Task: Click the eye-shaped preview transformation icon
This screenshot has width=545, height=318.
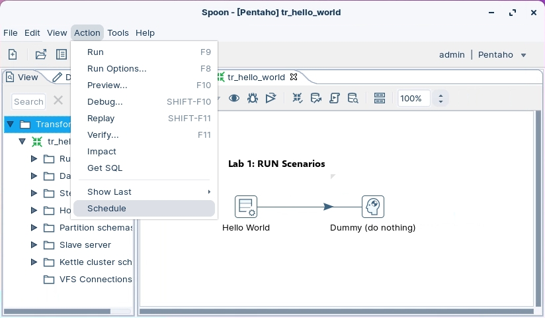Action: (x=234, y=98)
